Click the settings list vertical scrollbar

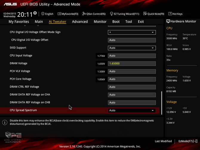click(x=161, y=101)
